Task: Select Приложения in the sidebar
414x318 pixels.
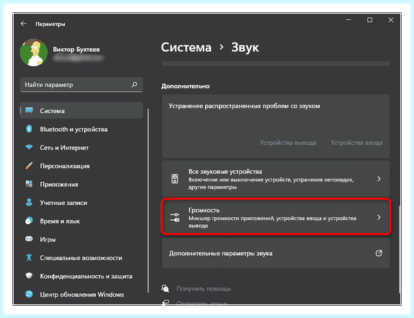Action: [81, 184]
